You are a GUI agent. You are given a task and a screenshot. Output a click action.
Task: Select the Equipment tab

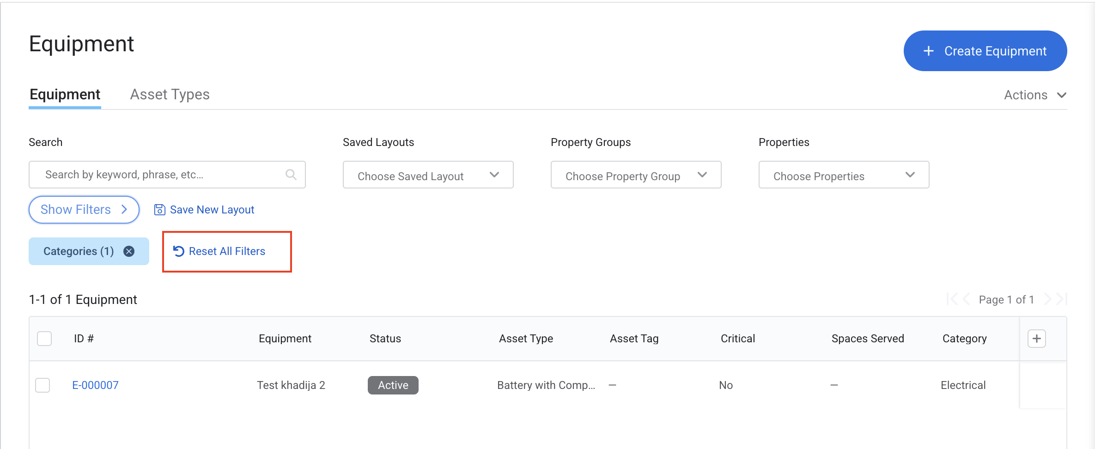(65, 95)
